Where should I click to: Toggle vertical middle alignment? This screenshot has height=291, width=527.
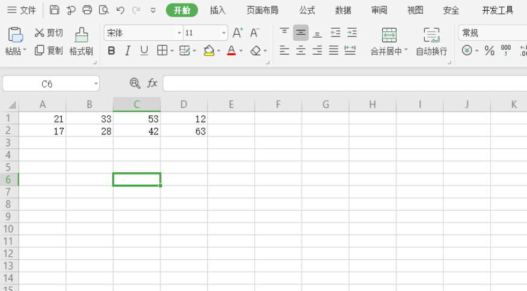pos(301,32)
